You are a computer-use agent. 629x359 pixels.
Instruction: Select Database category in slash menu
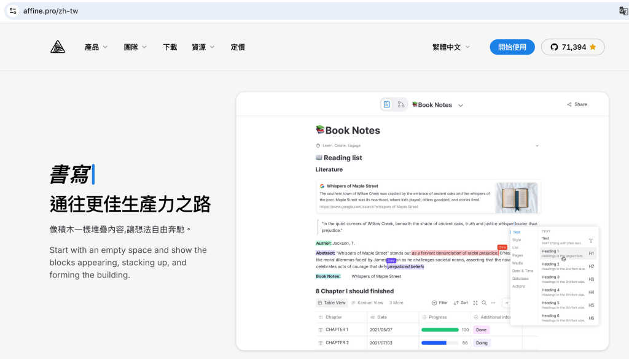(x=520, y=279)
